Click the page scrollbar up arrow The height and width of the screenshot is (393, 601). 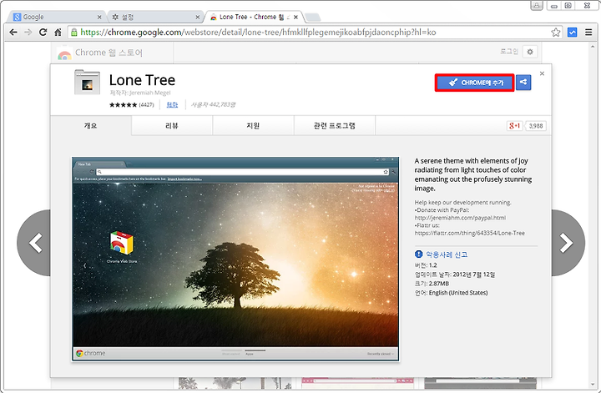pos(593,46)
